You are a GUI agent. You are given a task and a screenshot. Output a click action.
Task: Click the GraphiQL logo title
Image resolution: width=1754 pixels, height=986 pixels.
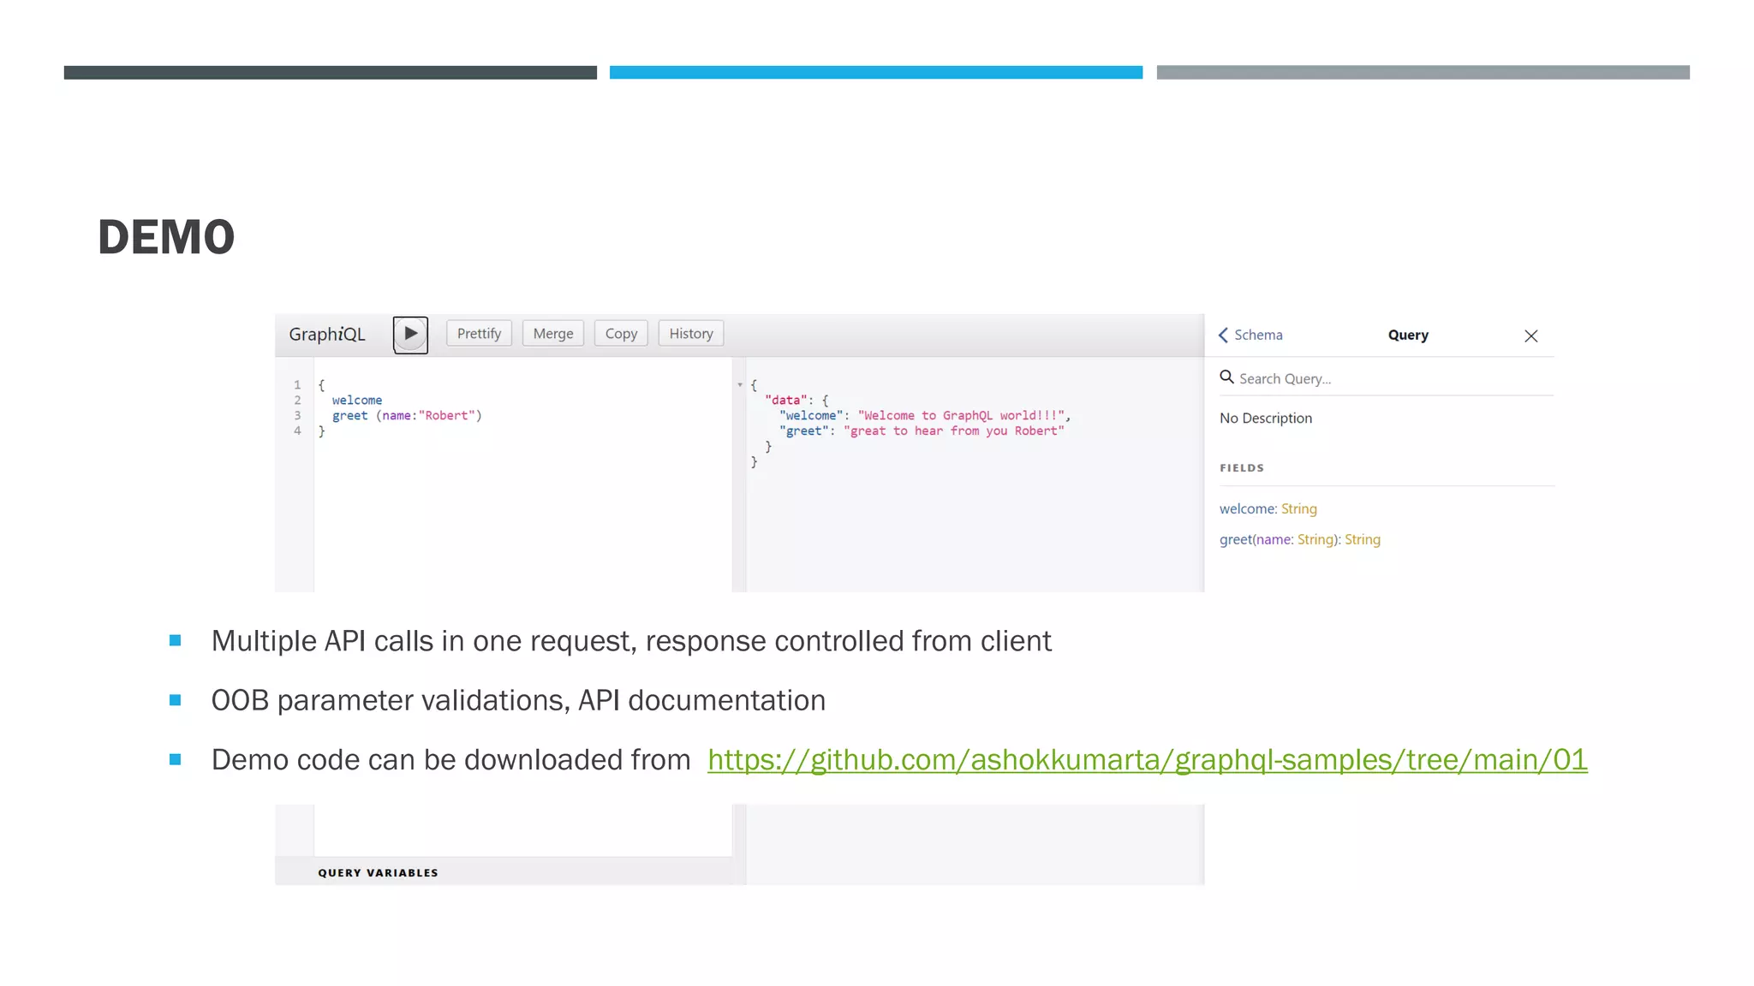[326, 335]
